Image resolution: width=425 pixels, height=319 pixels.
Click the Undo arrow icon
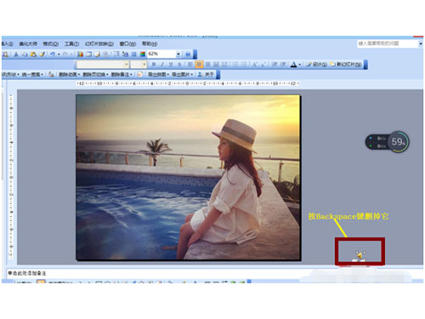coord(53,54)
